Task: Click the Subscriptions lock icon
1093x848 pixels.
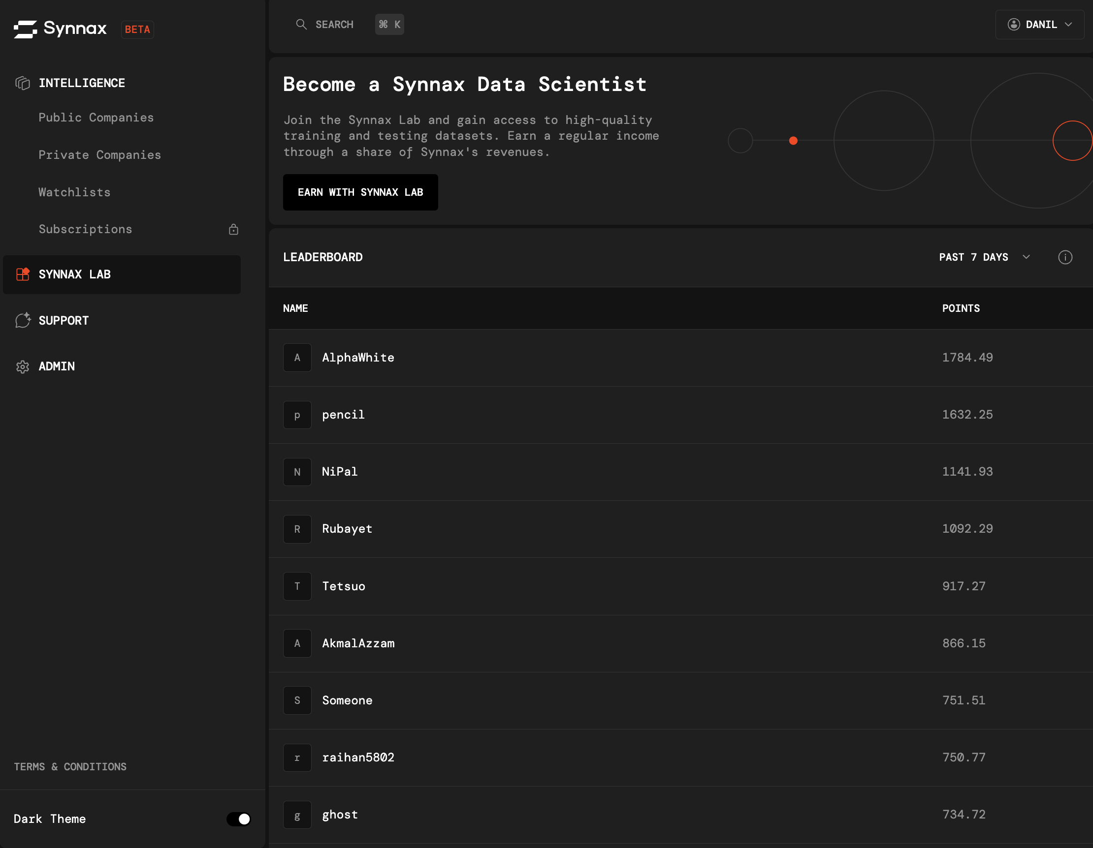Action: tap(234, 230)
